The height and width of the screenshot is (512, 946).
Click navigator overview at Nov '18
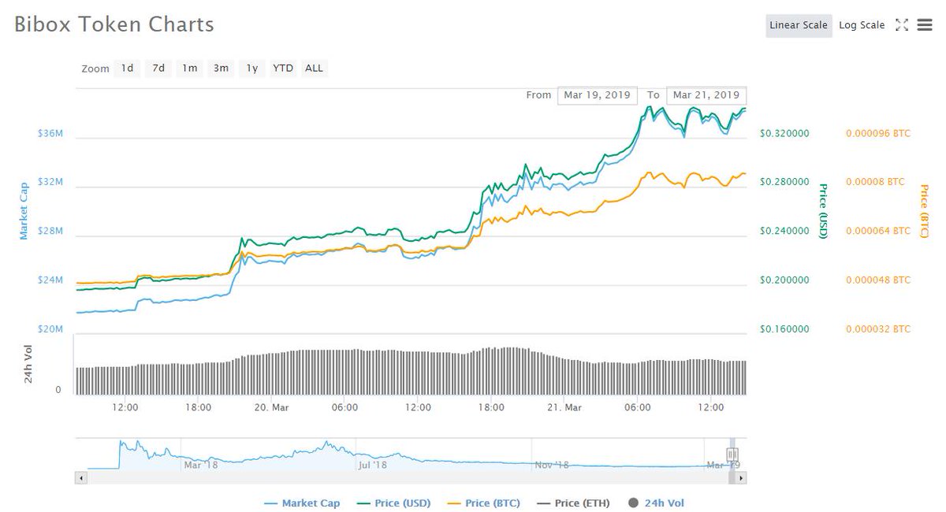pos(551,465)
